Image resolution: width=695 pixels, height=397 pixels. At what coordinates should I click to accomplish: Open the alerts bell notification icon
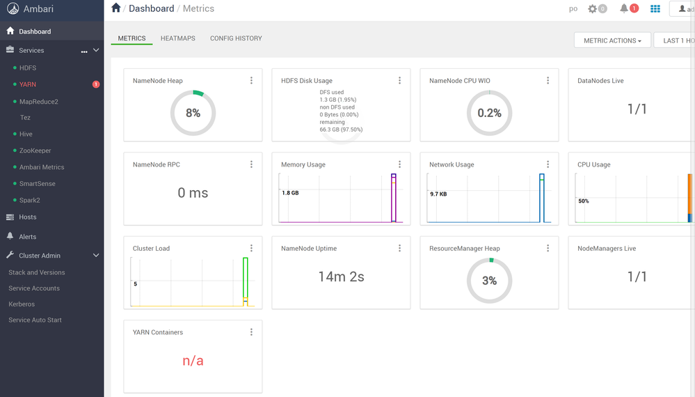(623, 8)
